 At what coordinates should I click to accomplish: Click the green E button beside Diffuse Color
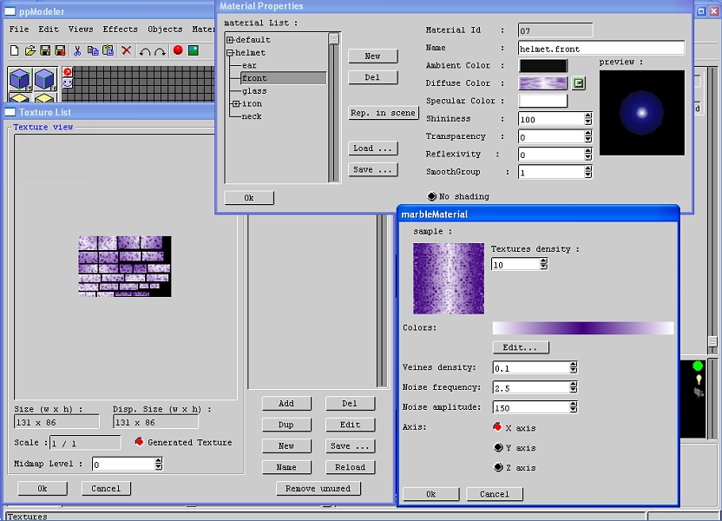tap(579, 83)
